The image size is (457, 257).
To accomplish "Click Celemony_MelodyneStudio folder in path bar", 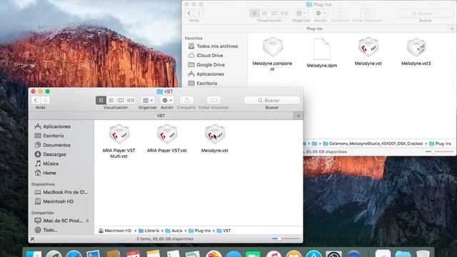I will pos(373,143).
